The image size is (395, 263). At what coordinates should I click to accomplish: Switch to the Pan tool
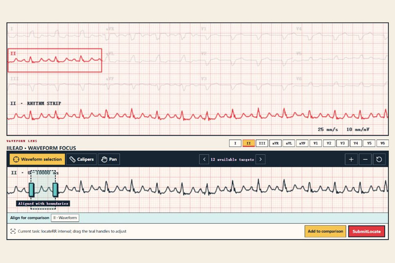(x=109, y=159)
